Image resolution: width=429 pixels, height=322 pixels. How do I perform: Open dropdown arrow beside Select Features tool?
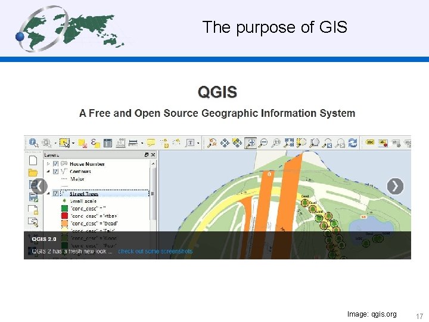[x=73, y=143]
